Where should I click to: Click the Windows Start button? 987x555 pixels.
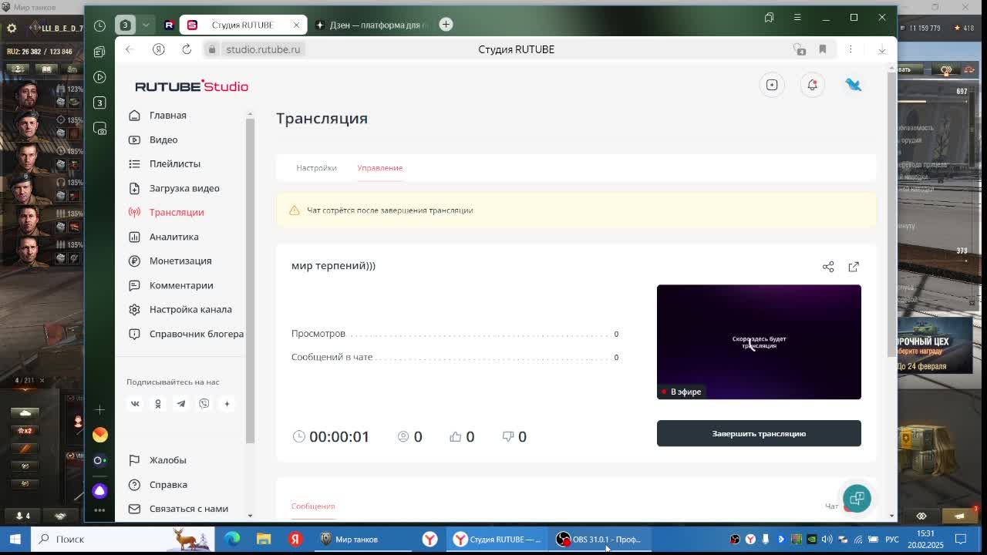(15, 539)
